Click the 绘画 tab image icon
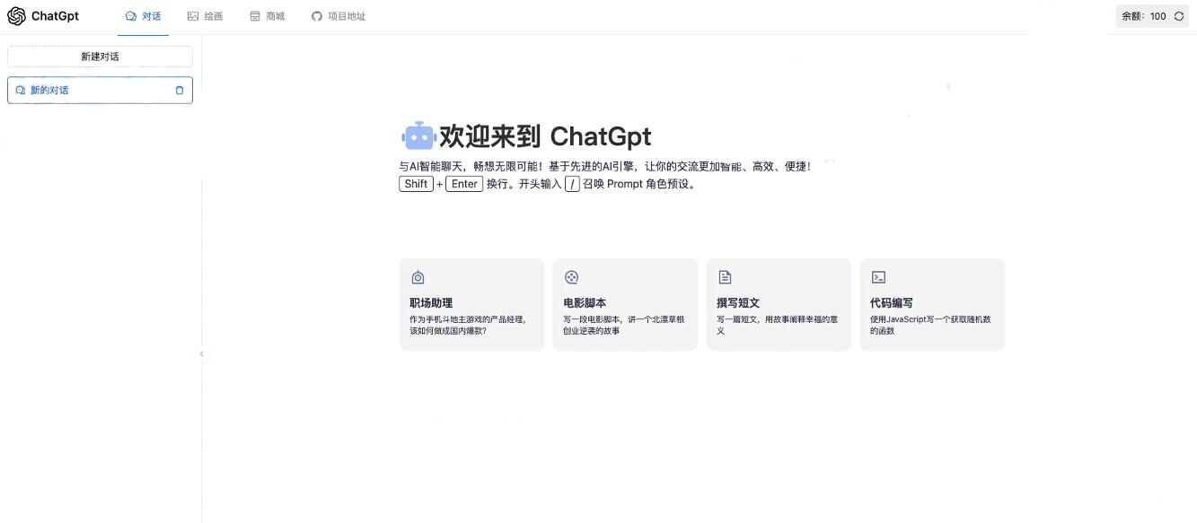This screenshot has height=523, width=1197. pos(193,16)
